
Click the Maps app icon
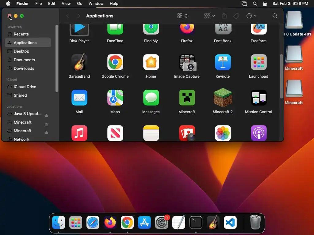point(115,98)
